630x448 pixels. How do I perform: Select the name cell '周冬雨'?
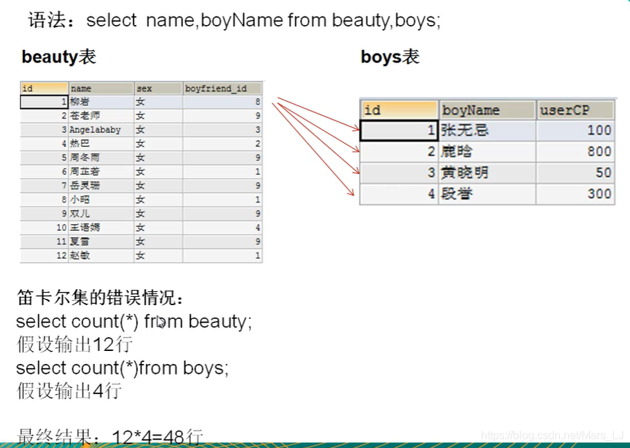tap(101, 157)
